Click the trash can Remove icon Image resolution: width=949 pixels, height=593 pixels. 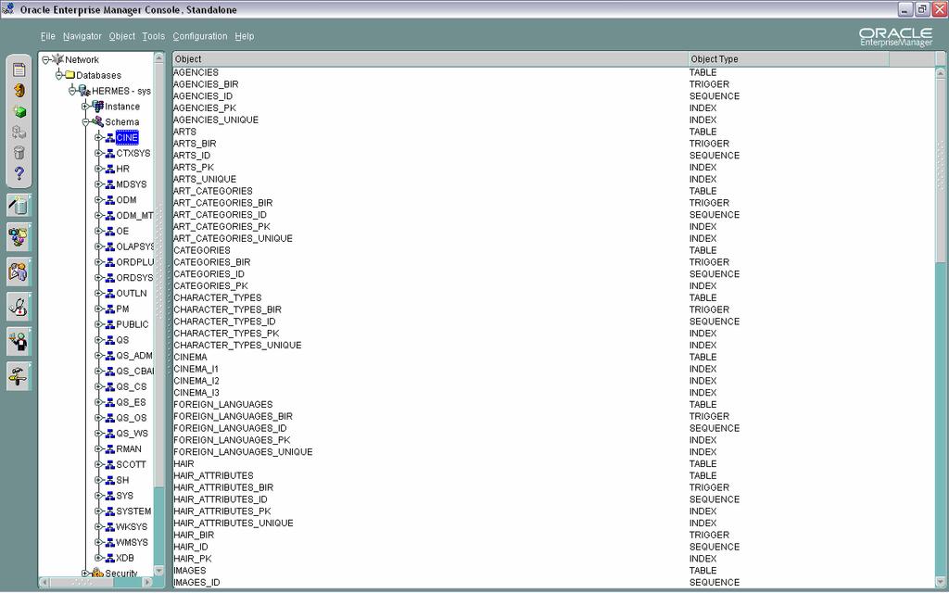click(19, 153)
